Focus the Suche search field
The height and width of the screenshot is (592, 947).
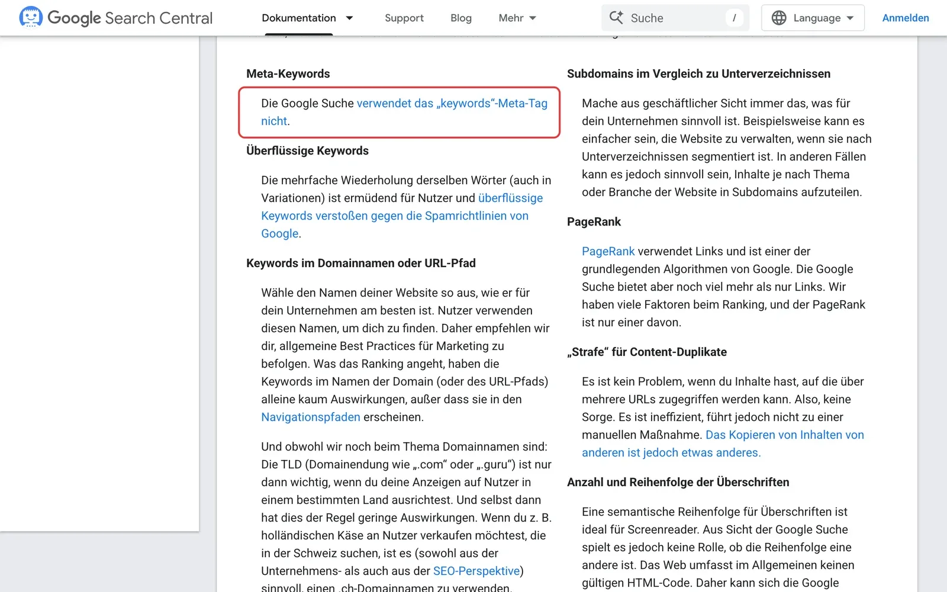coord(675,18)
